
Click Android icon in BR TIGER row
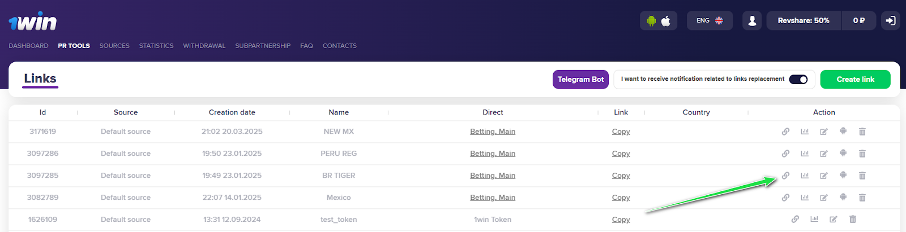[843, 175]
